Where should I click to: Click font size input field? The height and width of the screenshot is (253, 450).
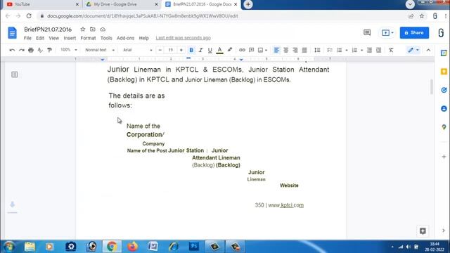click(170, 50)
